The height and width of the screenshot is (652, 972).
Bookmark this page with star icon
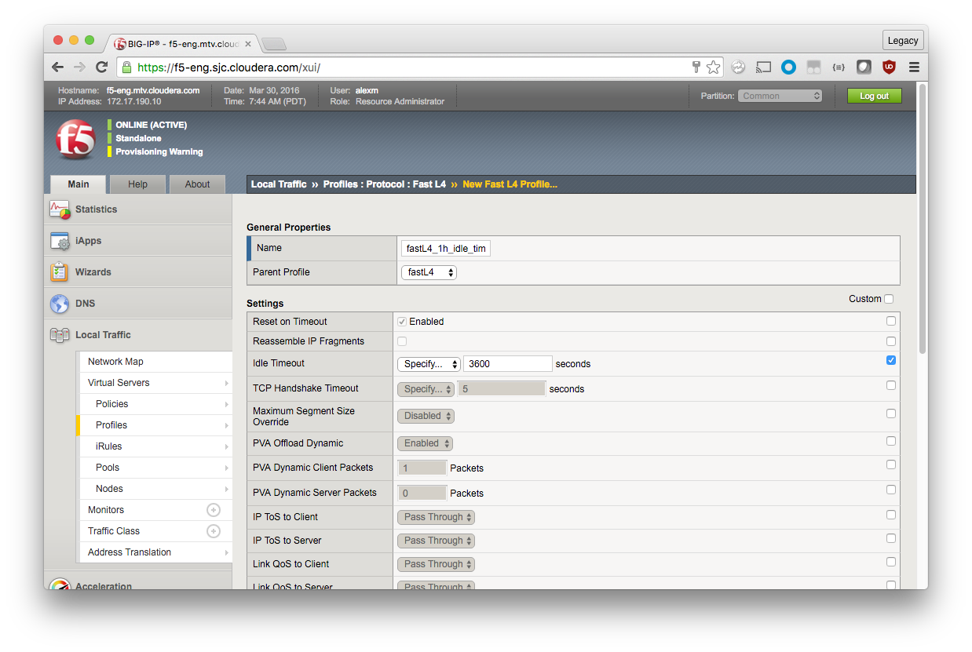point(713,67)
